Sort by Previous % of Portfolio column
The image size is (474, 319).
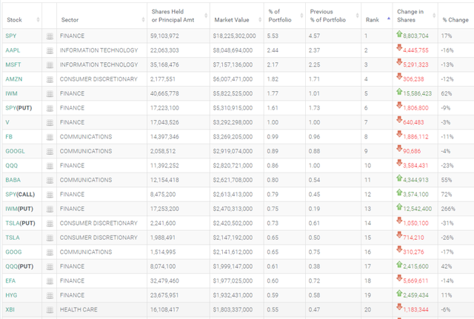[333, 16]
